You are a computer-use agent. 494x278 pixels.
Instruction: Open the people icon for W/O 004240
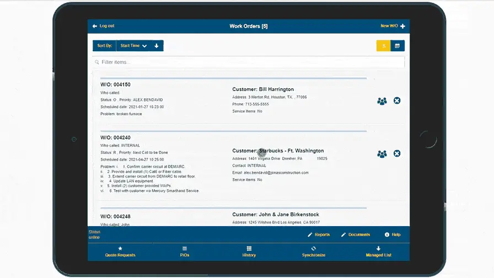point(382,154)
